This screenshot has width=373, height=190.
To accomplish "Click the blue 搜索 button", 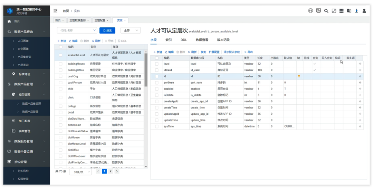I will coord(107,30).
